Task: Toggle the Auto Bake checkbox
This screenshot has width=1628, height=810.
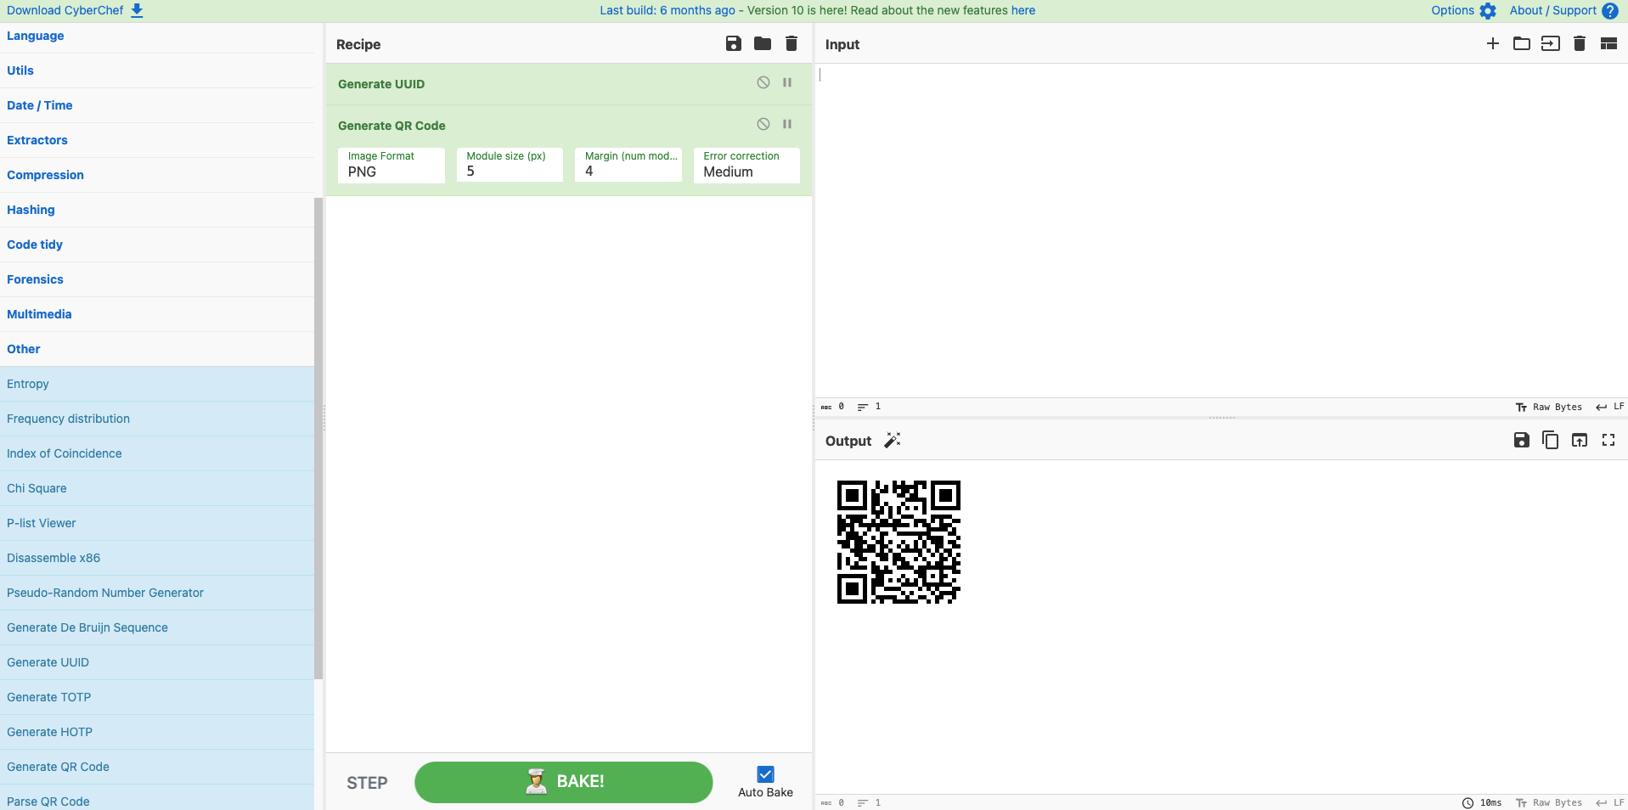Action: 765,774
